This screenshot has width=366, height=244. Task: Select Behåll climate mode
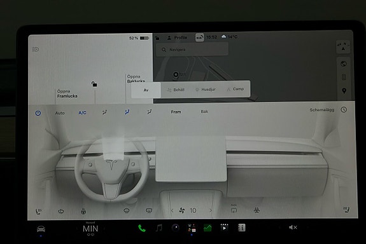[176, 90]
